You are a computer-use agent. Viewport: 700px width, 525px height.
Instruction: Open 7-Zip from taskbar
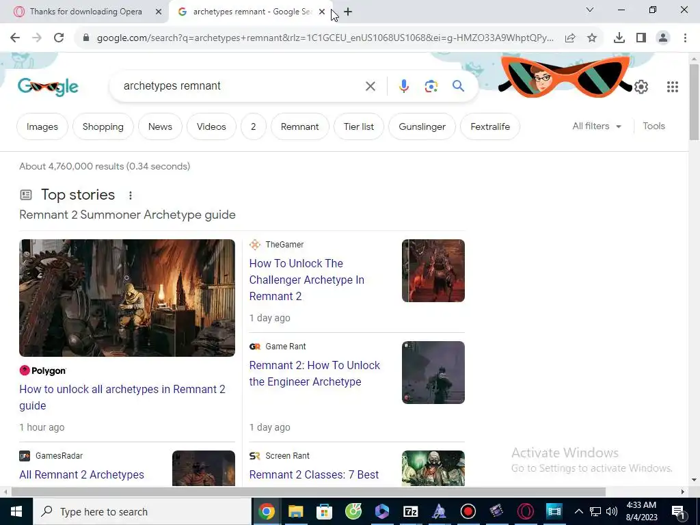pos(410,511)
